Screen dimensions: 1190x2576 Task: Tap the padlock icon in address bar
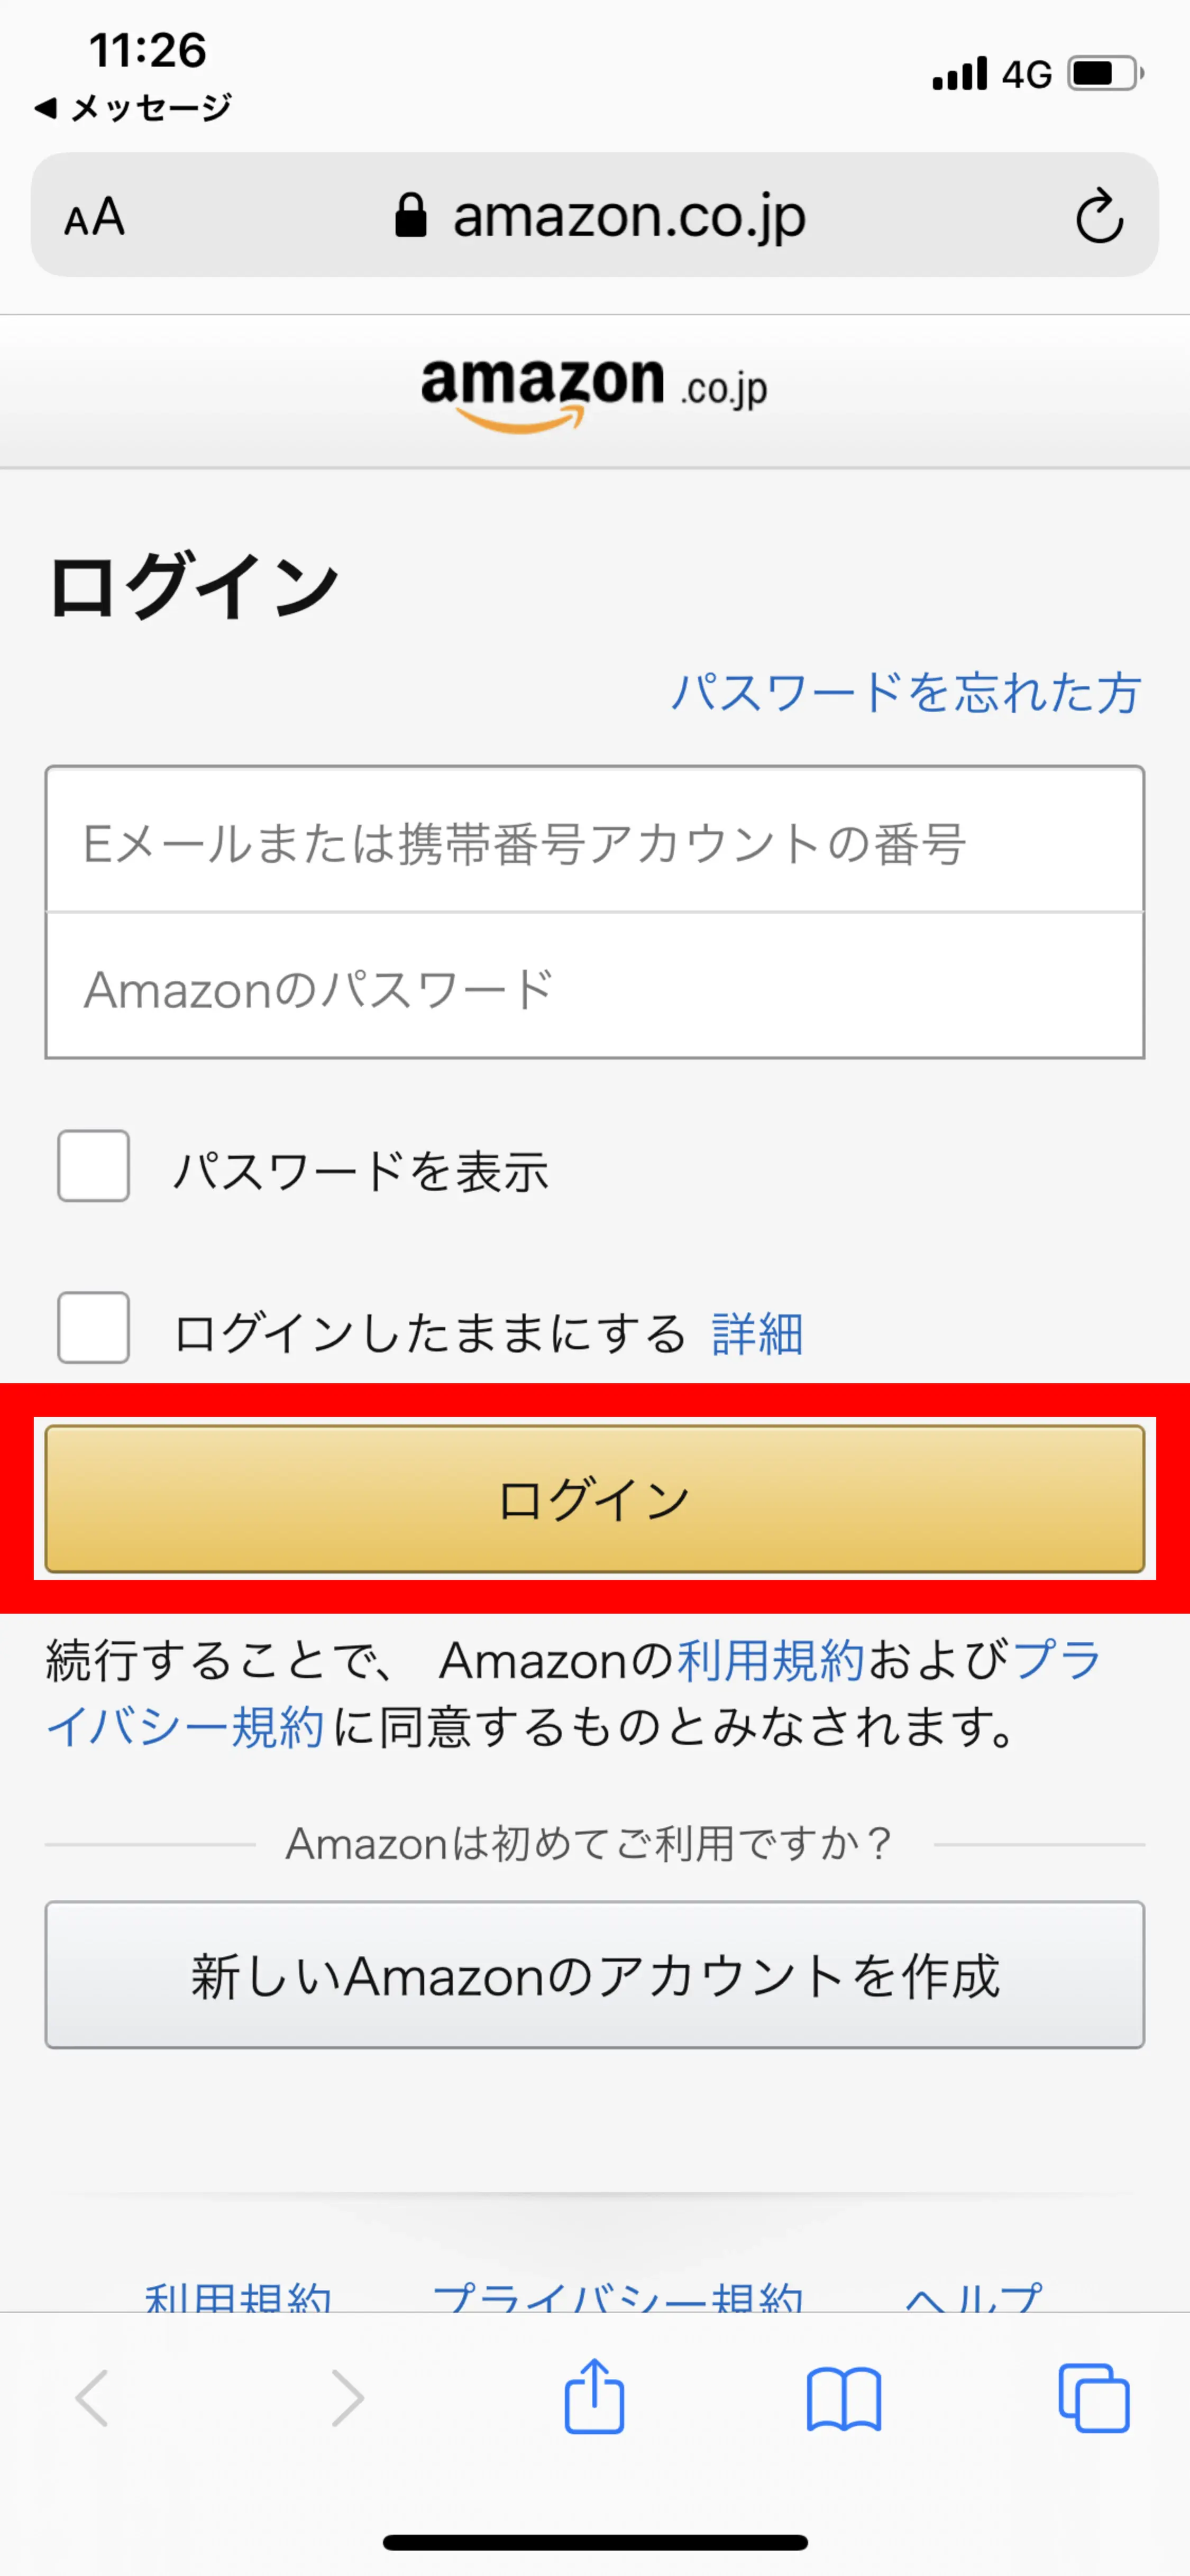(x=411, y=216)
